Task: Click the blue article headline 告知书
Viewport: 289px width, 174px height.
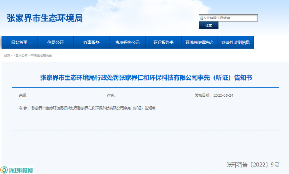Action: click(146, 78)
